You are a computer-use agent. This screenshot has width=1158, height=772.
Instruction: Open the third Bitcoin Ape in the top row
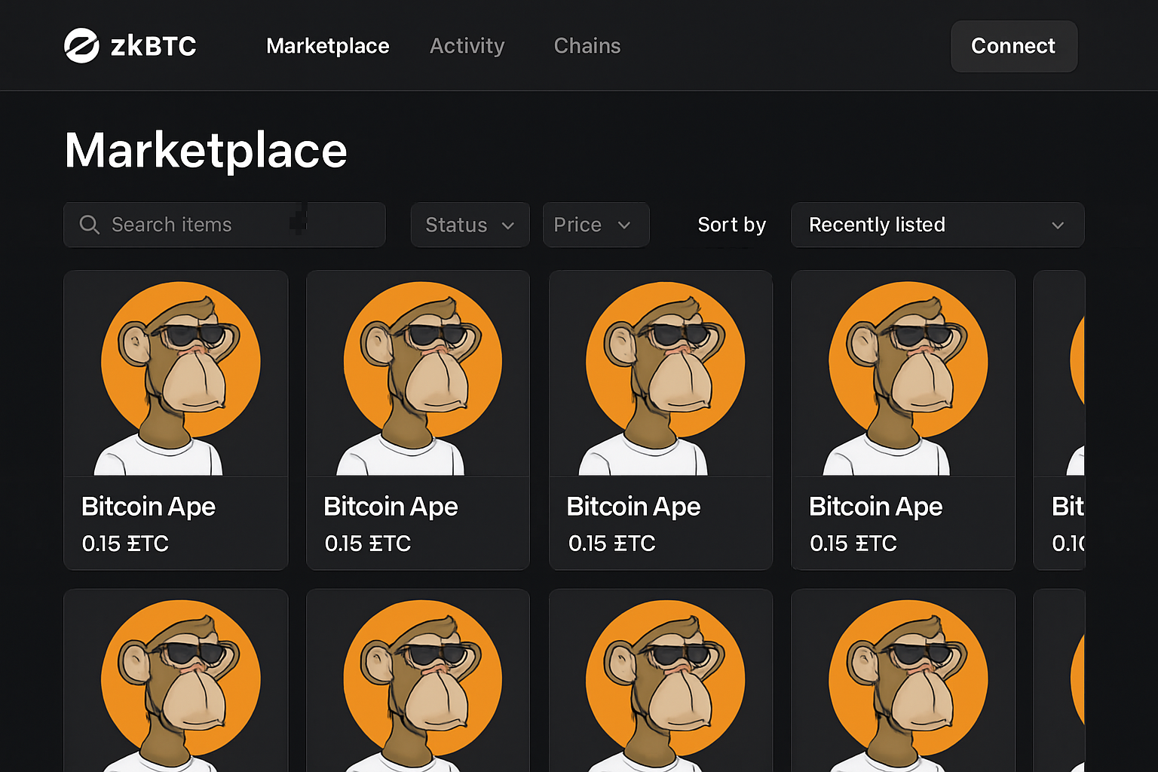click(660, 420)
